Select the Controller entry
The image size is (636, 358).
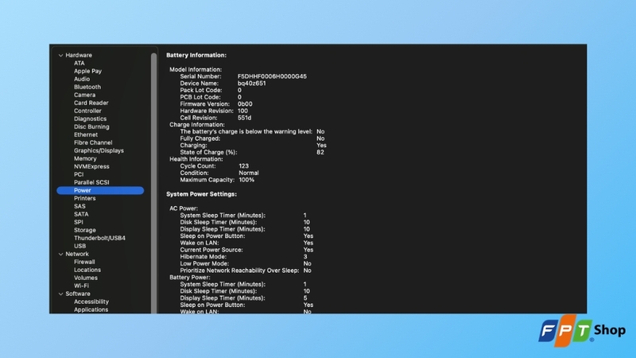click(87, 111)
